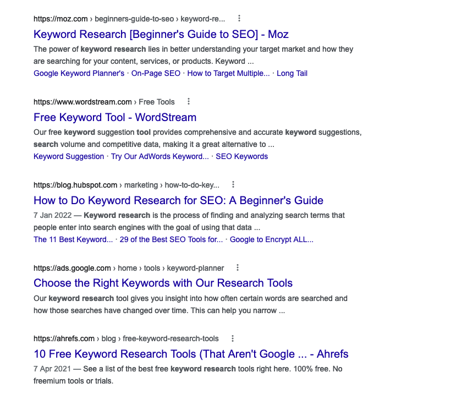
Task: Open the three-dot menu beside moz.com result
Action: (239, 19)
